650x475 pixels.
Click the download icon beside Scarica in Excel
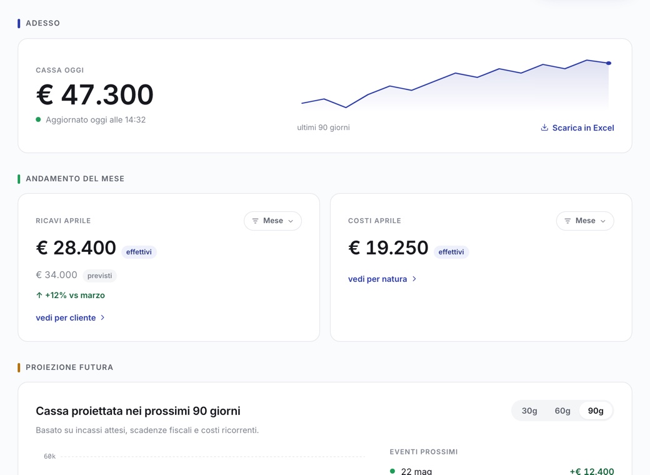(x=544, y=127)
